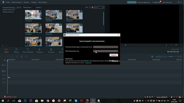
Task: Open the Поддержка link in dialog
Action: tap(88, 63)
